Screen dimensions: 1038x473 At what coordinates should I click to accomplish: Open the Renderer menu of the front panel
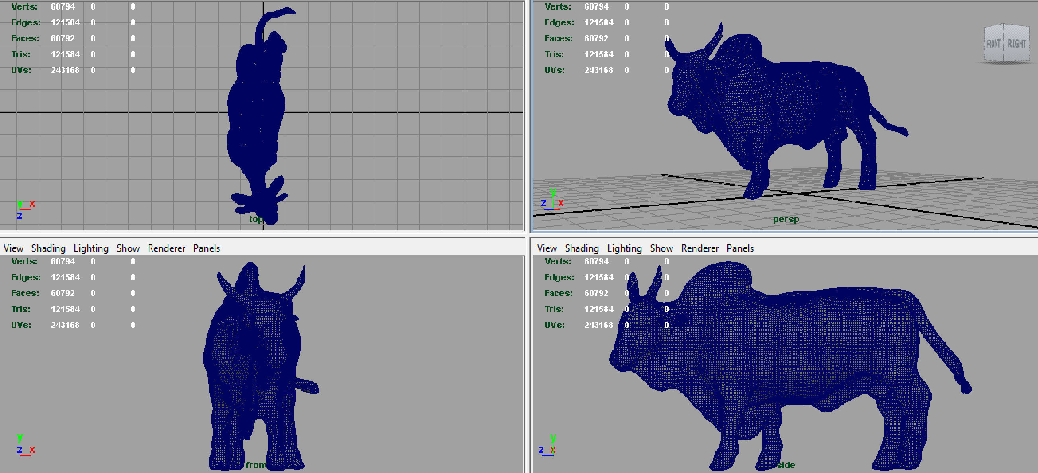166,248
